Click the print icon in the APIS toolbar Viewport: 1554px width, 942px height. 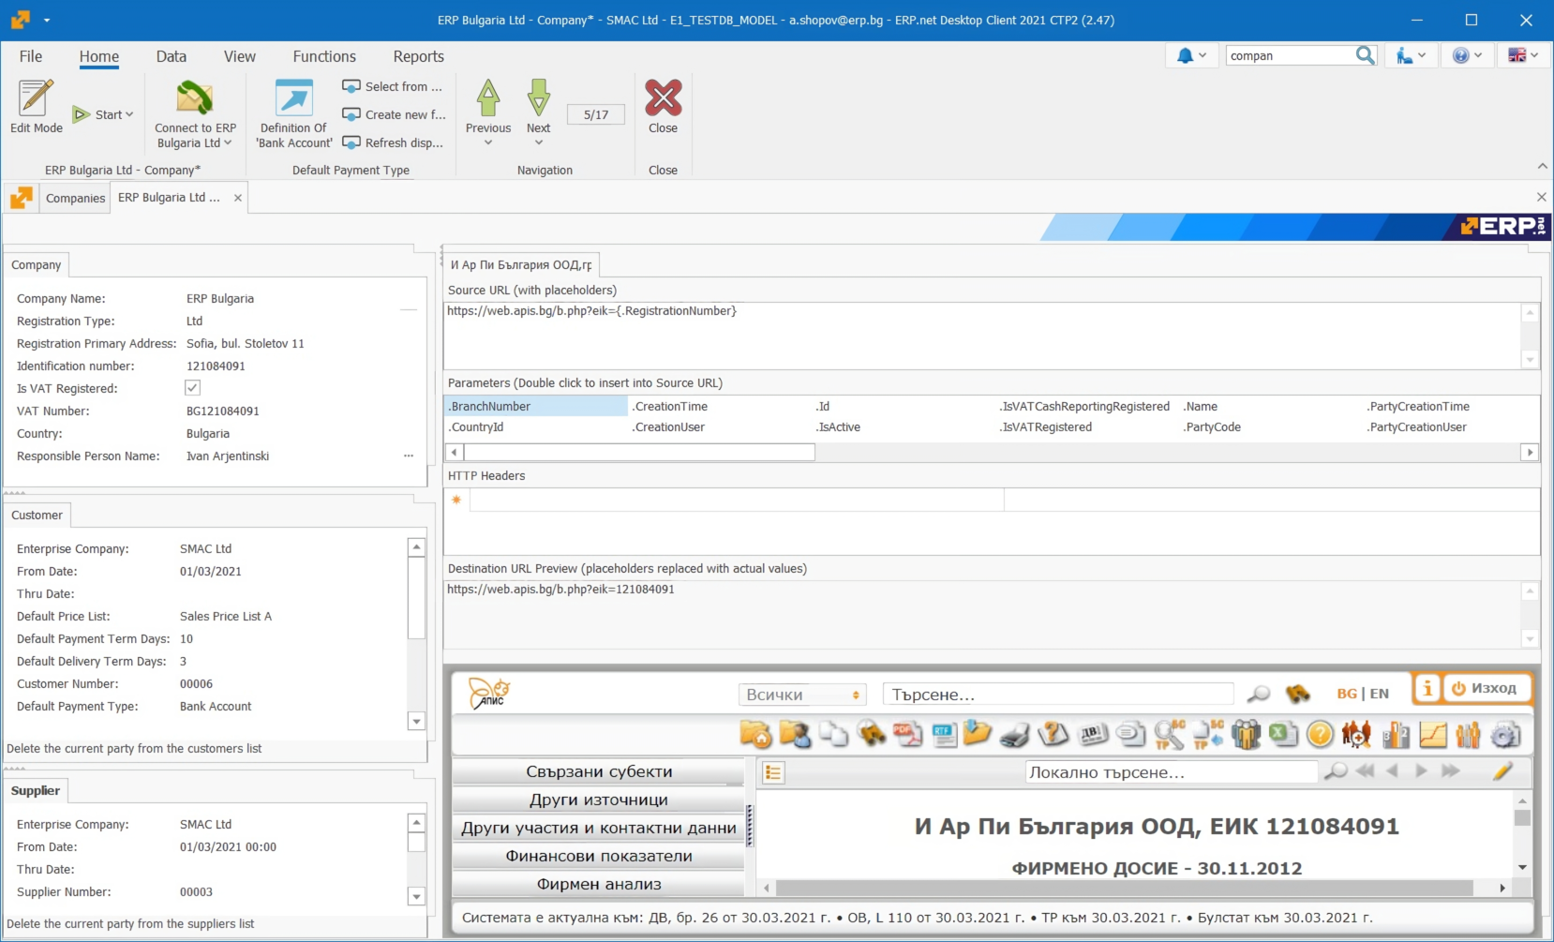[x=1013, y=735]
